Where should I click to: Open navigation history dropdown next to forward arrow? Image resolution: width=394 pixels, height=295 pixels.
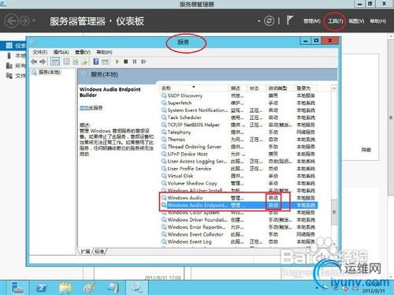coord(34,21)
